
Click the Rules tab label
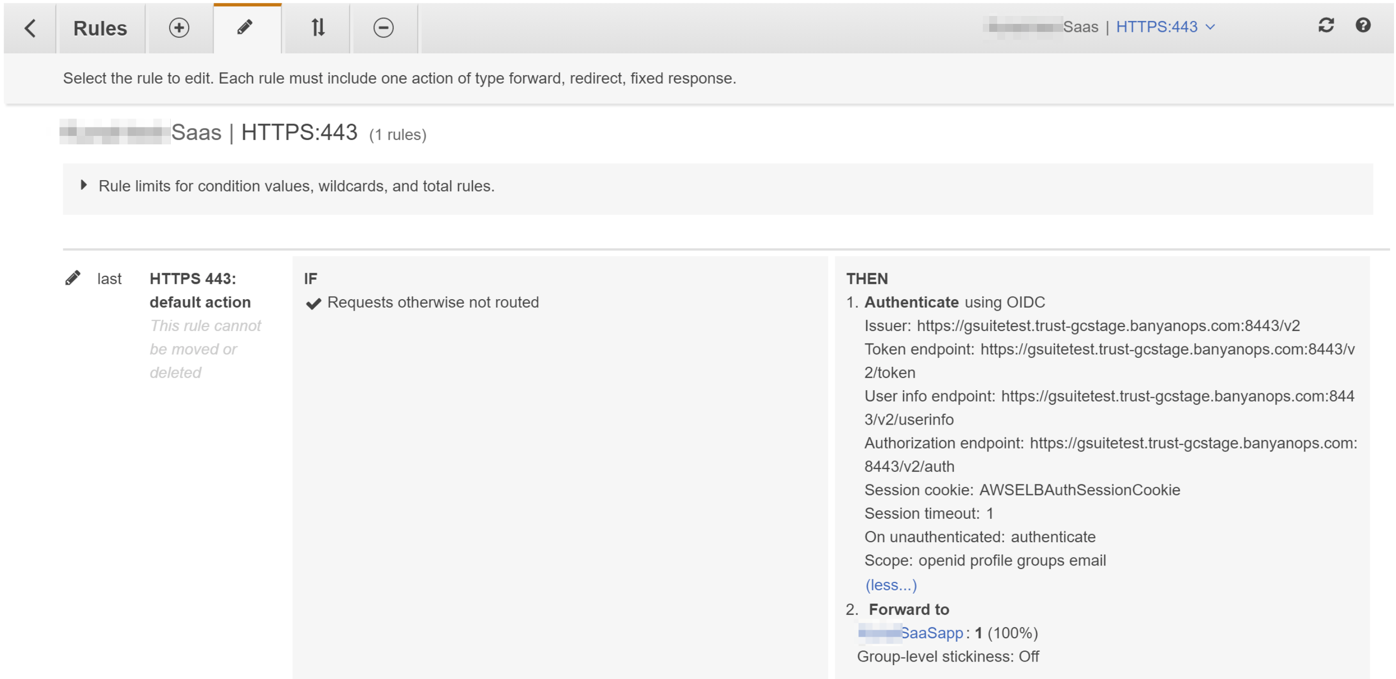(x=100, y=28)
